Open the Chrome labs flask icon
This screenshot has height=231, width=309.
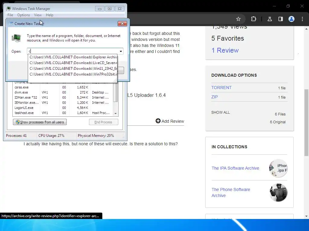point(269,19)
